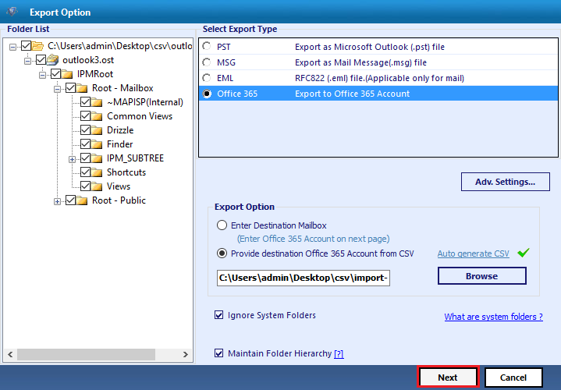
Task: Uncheck the Common Views checkbox
Action: pyautogui.click(x=85, y=116)
